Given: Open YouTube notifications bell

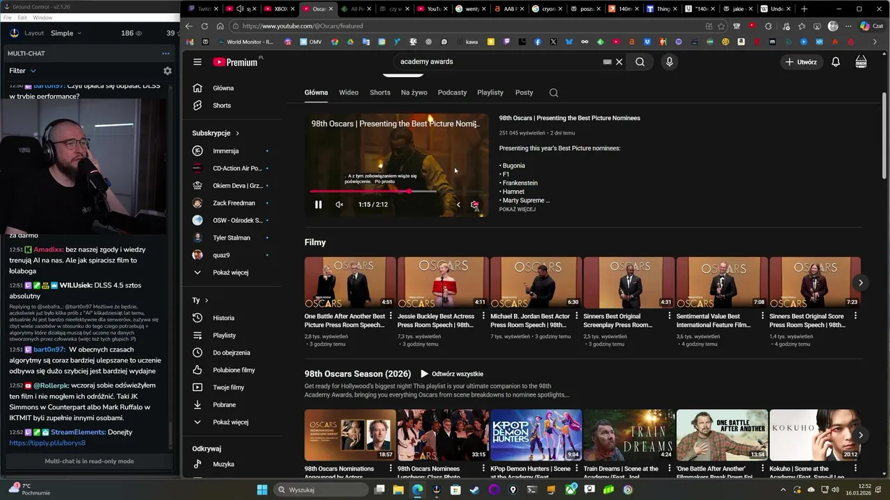Looking at the screenshot, I should [836, 62].
